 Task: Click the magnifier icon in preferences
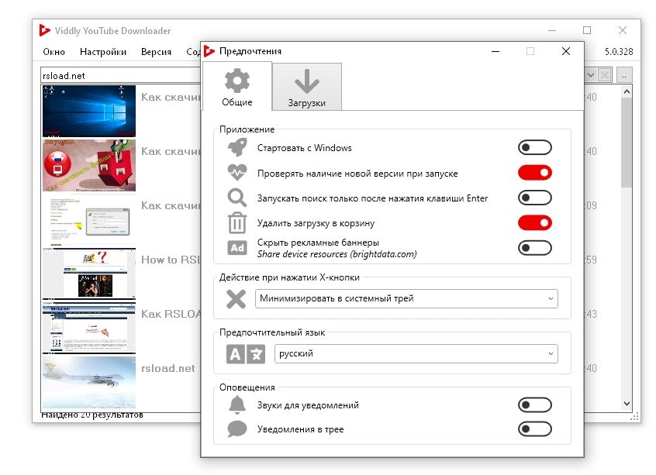point(237,198)
